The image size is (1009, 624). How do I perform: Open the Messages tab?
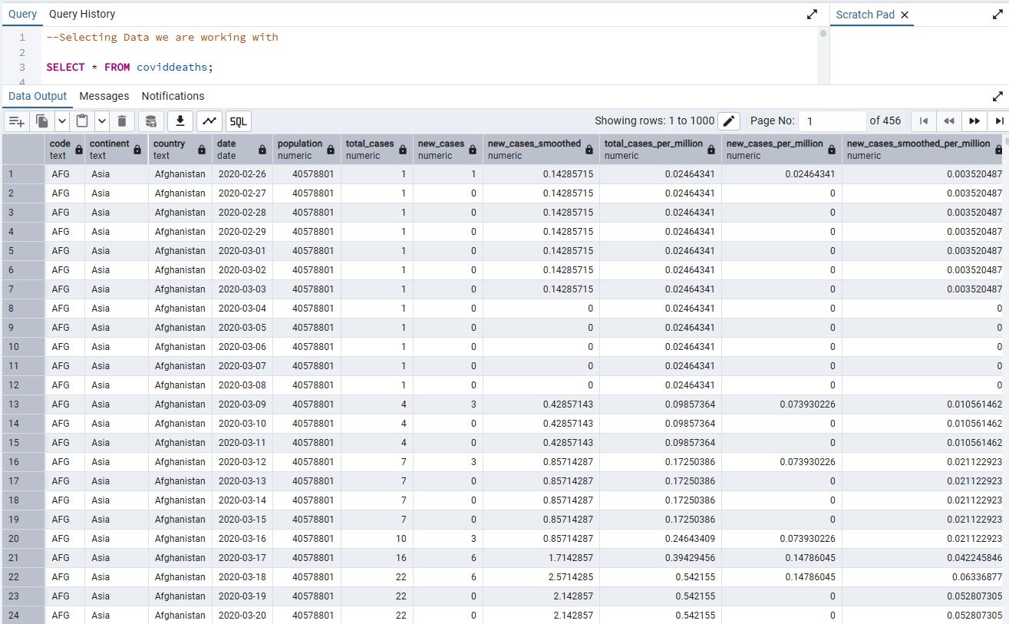[x=104, y=96]
